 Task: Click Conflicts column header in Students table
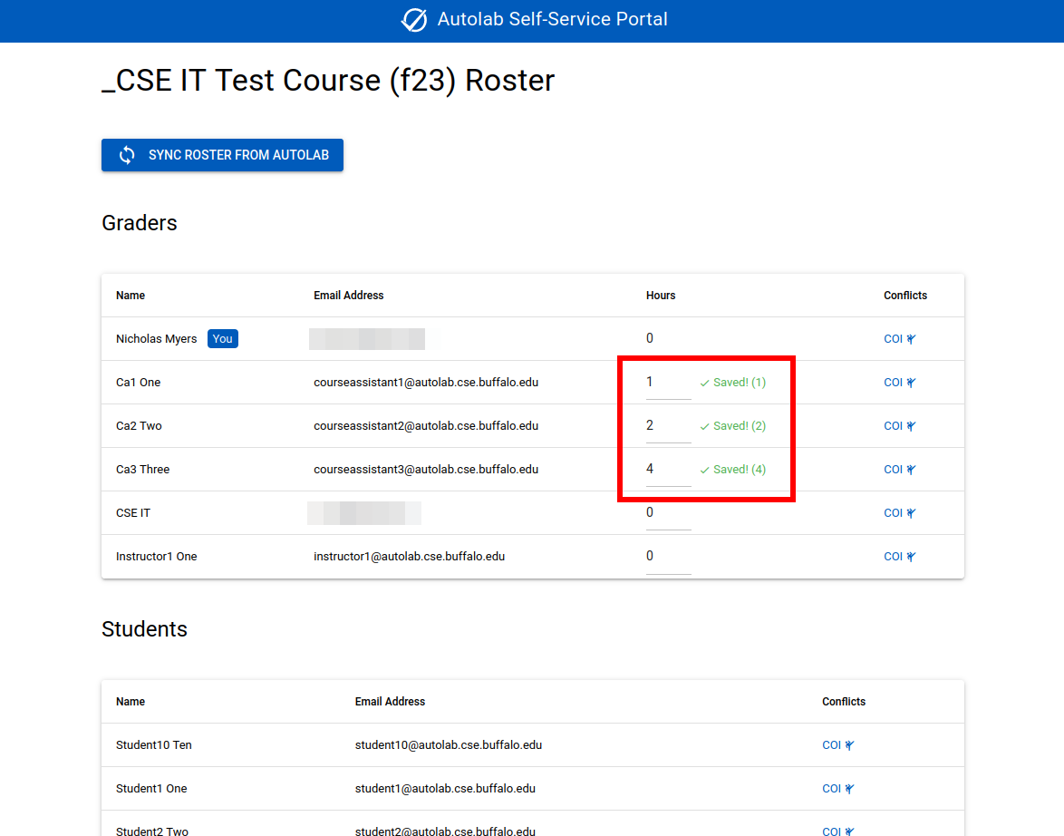[844, 702]
